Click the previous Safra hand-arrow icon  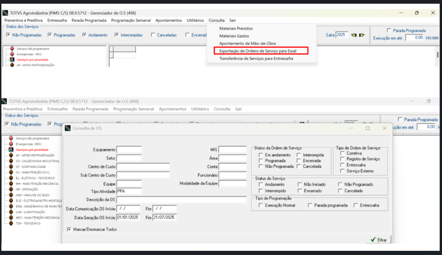tap(353, 35)
